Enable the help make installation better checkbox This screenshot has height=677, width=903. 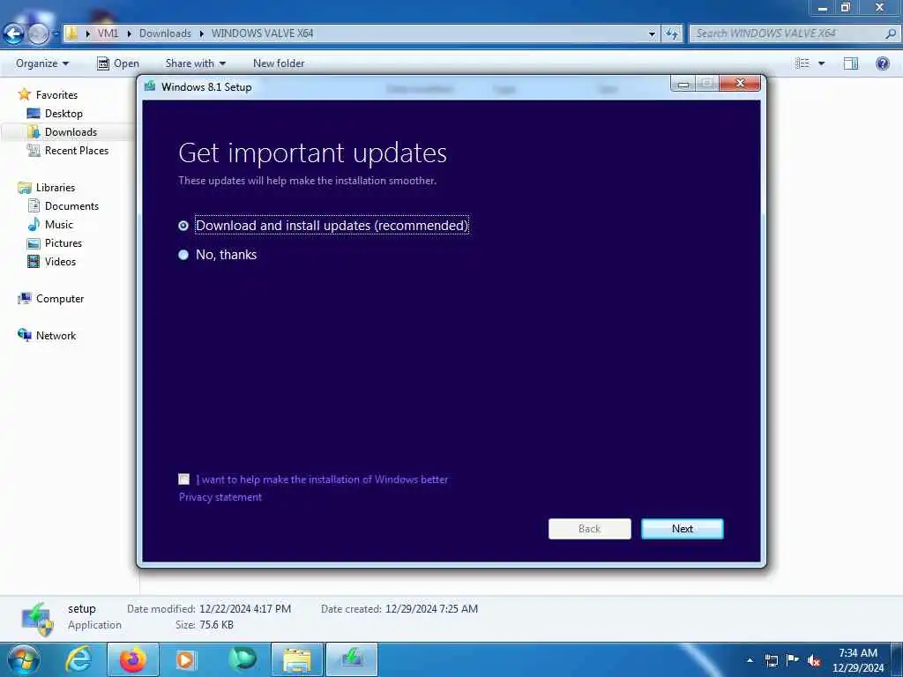183,479
